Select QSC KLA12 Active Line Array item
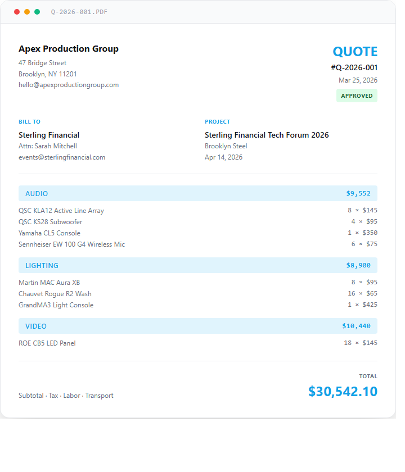 pyautogui.click(x=61, y=211)
